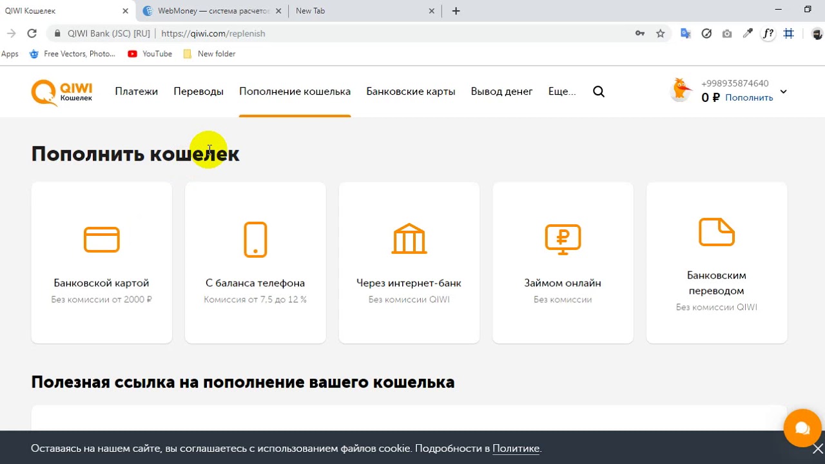Click the 0 ₽ balance amount
825x464 pixels.
710,98
